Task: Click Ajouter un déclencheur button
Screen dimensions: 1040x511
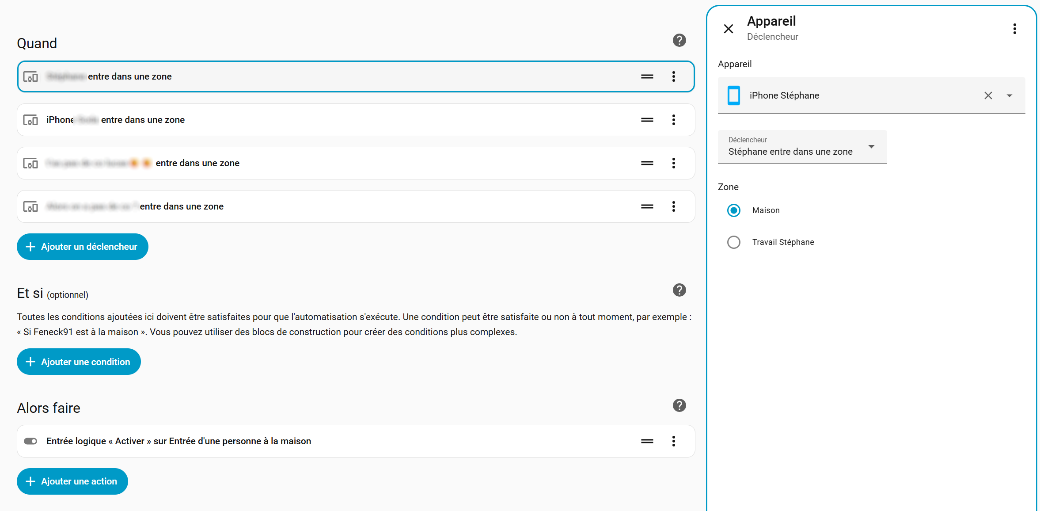Action: [83, 247]
